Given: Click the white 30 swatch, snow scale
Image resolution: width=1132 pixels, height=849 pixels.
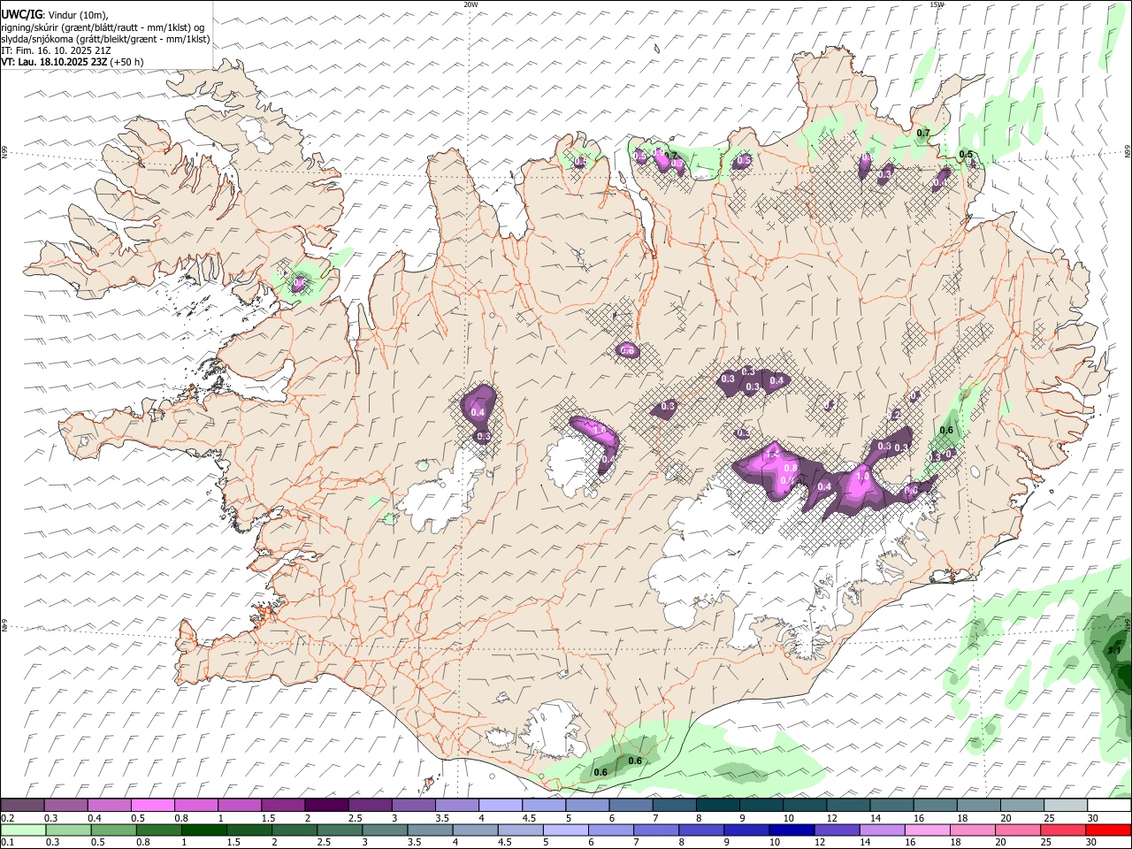Looking at the screenshot, I should click(x=1109, y=805).
